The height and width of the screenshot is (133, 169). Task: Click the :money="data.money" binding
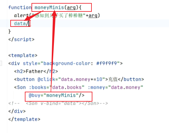pos(115,87)
